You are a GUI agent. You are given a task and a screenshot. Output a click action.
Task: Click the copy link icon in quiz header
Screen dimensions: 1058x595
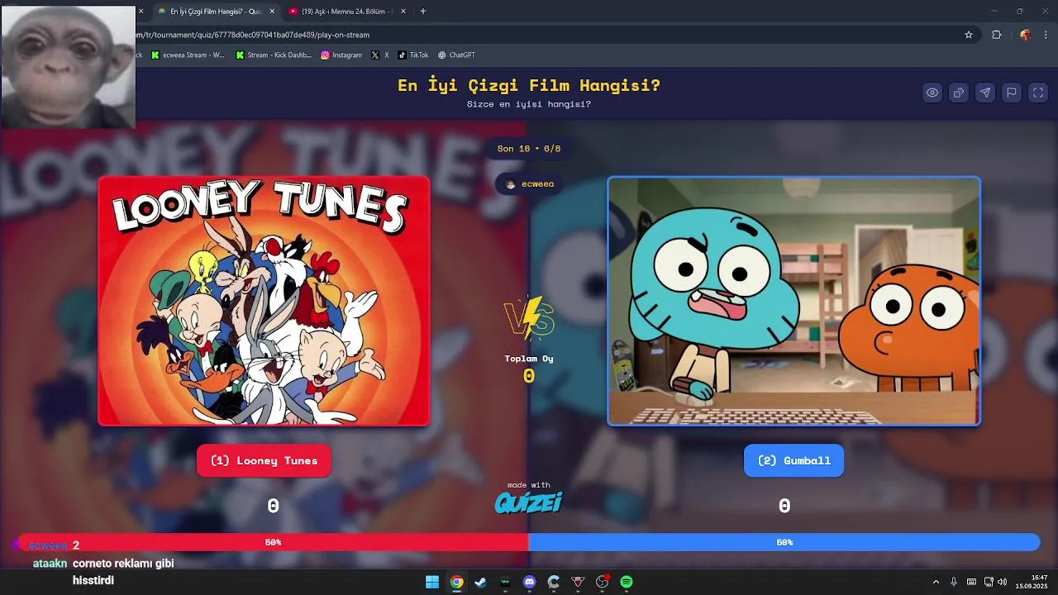[x=959, y=93]
